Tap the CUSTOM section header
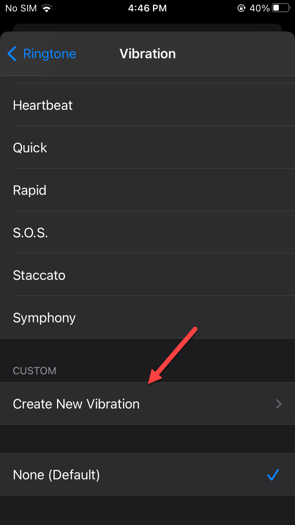295x525 pixels. pos(35,371)
